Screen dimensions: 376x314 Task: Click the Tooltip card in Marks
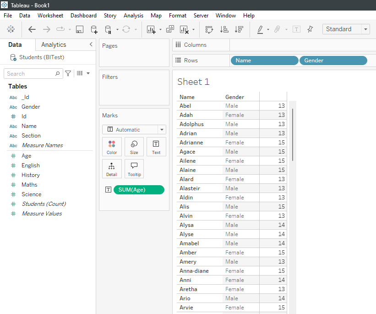click(x=134, y=169)
